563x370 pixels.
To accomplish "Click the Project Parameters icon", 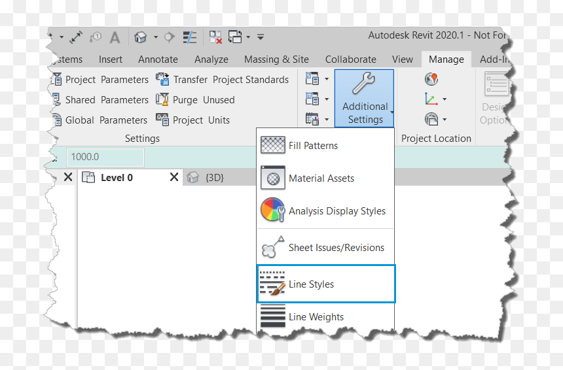I will [56, 79].
